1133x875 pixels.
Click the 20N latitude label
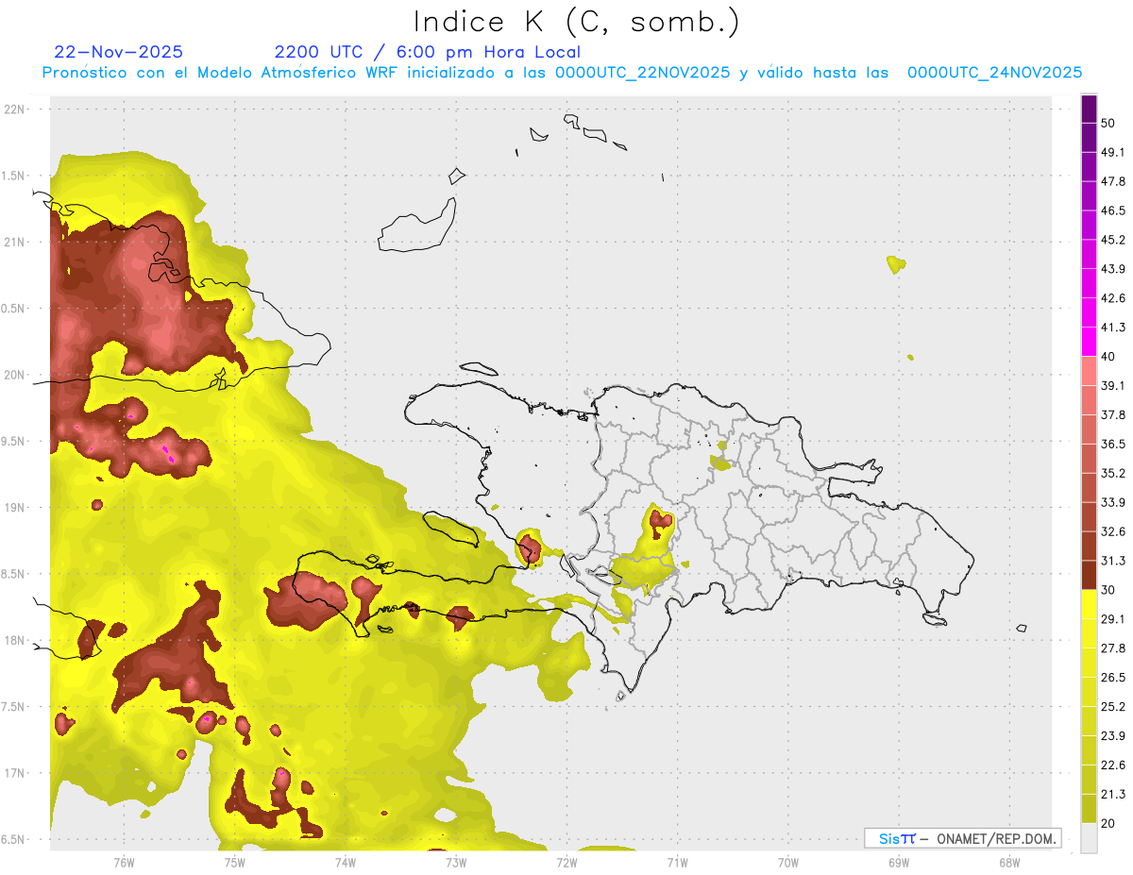[x=14, y=375]
